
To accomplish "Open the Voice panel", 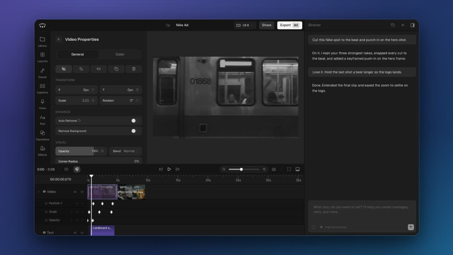I will tap(42, 104).
